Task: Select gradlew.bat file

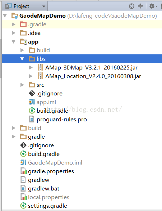Action: point(43,189)
